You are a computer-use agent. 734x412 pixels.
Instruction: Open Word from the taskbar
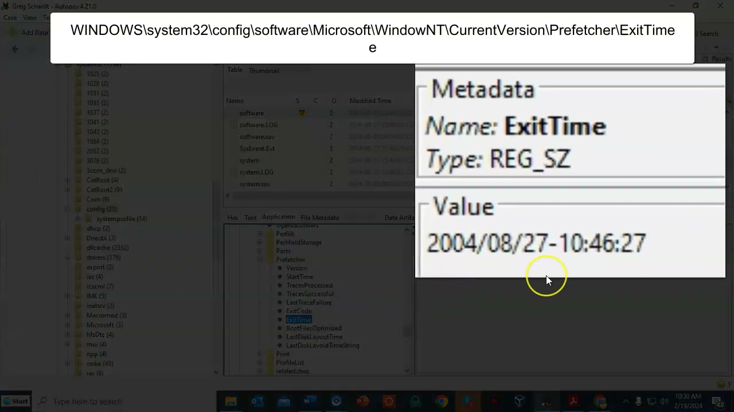pyautogui.click(x=310, y=402)
